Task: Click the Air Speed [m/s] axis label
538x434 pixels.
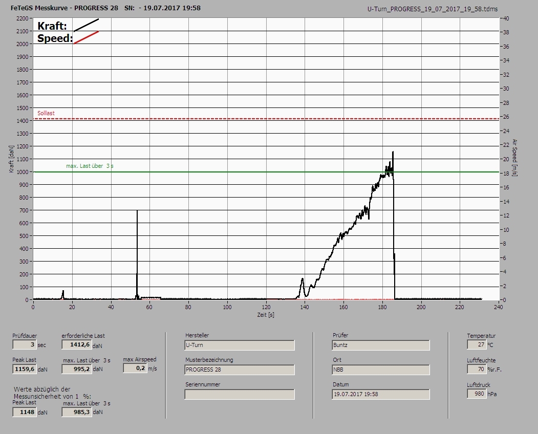Action: click(x=514, y=158)
